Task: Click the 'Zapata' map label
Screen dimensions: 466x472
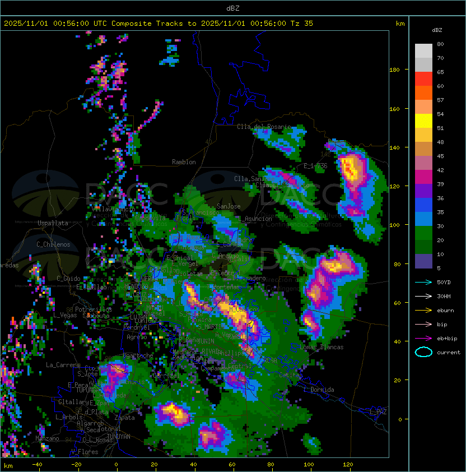Action: (124, 418)
